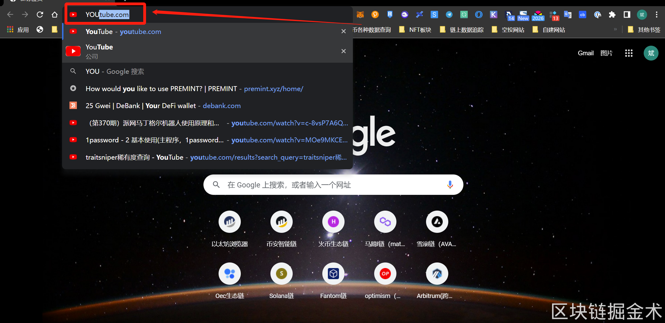Open the orange Polkadot wallet extension
Screen dimensions: 665x323
pos(375,15)
